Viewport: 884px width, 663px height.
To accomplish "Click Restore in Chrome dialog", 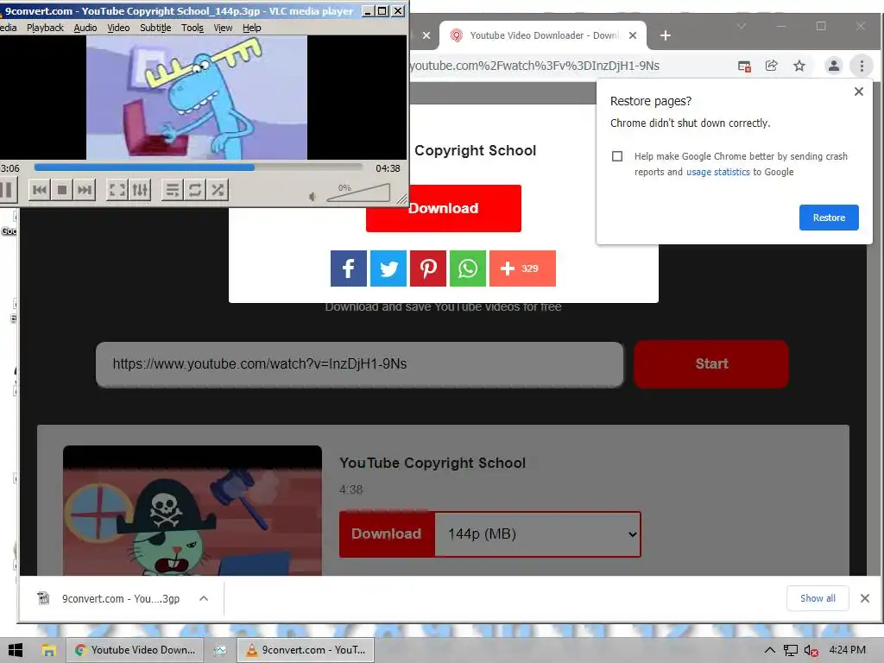I will pos(829,218).
